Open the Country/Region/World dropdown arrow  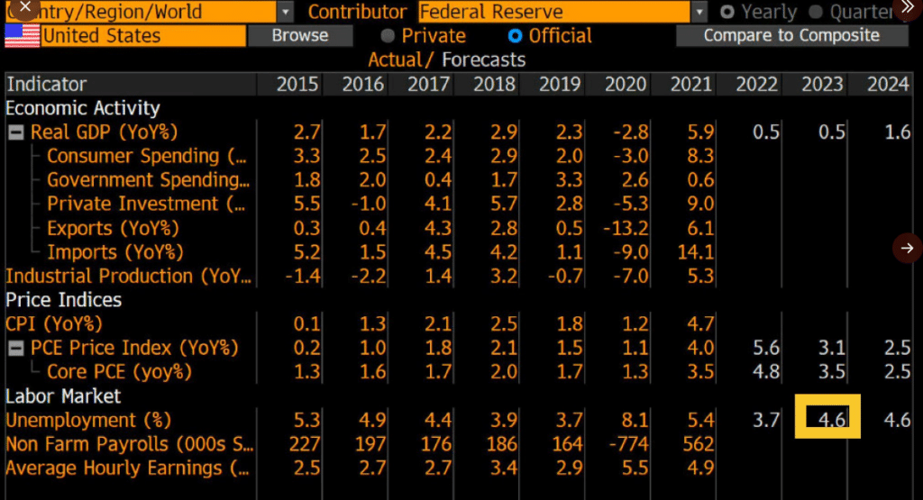[x=285, y=12]
